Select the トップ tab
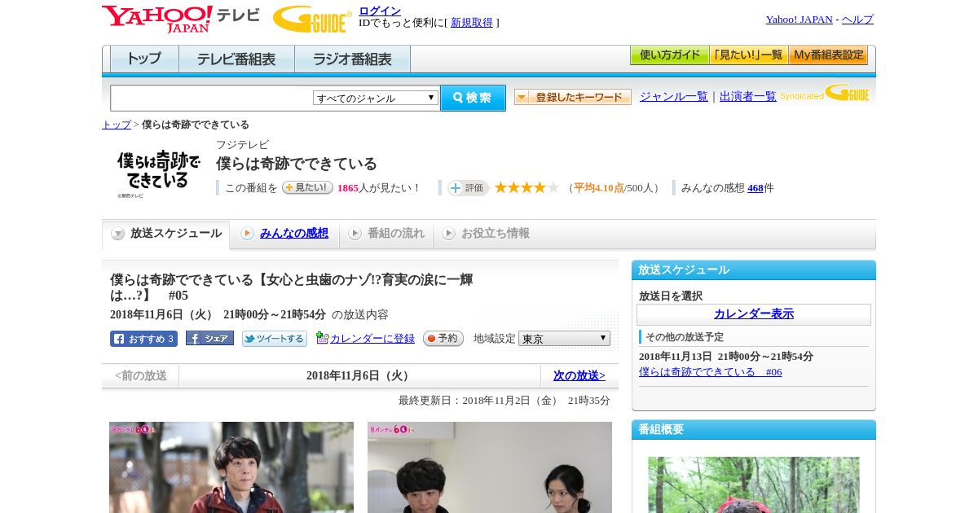 coord(144,59)
